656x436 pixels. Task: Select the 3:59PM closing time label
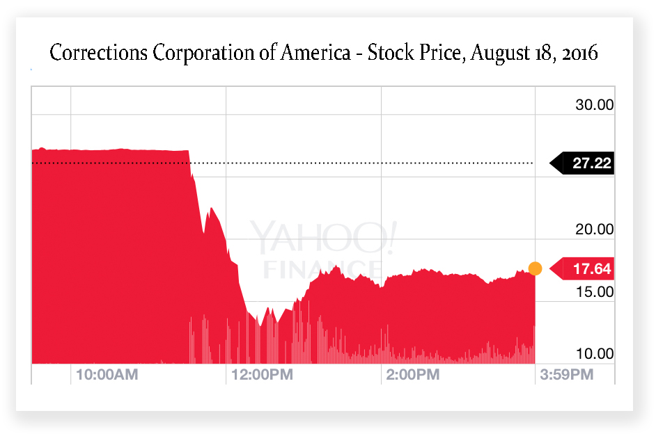coord(566,375)
